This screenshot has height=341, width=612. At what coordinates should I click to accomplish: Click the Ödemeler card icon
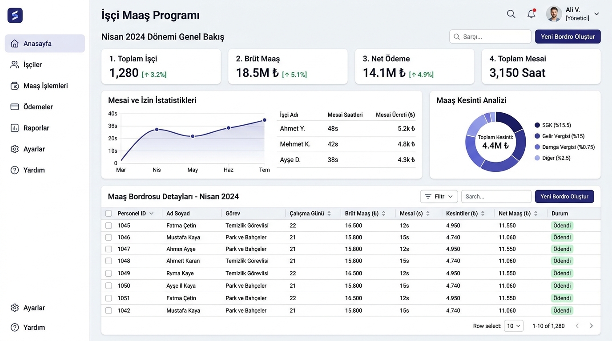(15, 107)
